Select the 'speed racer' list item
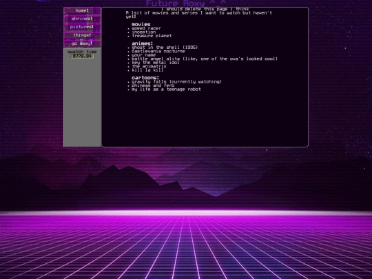This screenshot has width=372, height=279. [146, 28]
